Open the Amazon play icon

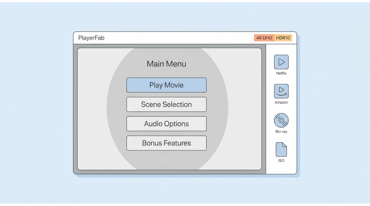281,91
